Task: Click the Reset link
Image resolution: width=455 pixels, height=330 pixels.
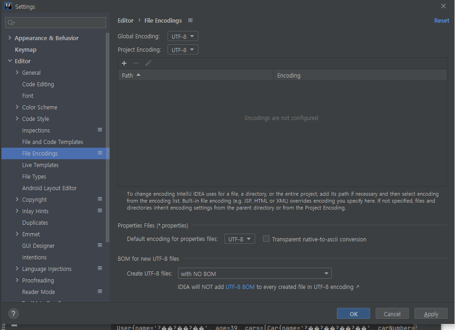Action: pyautogui.click(x=441, y=21)
